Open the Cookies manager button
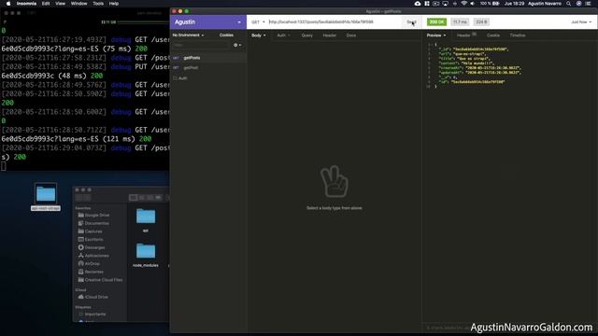Image resolution: width=598 pixels, height=336 pixels. 226,35
